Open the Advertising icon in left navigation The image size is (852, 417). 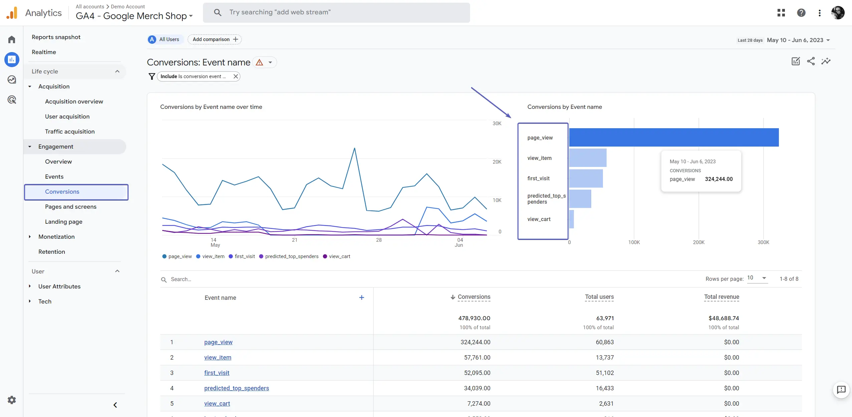12,99
